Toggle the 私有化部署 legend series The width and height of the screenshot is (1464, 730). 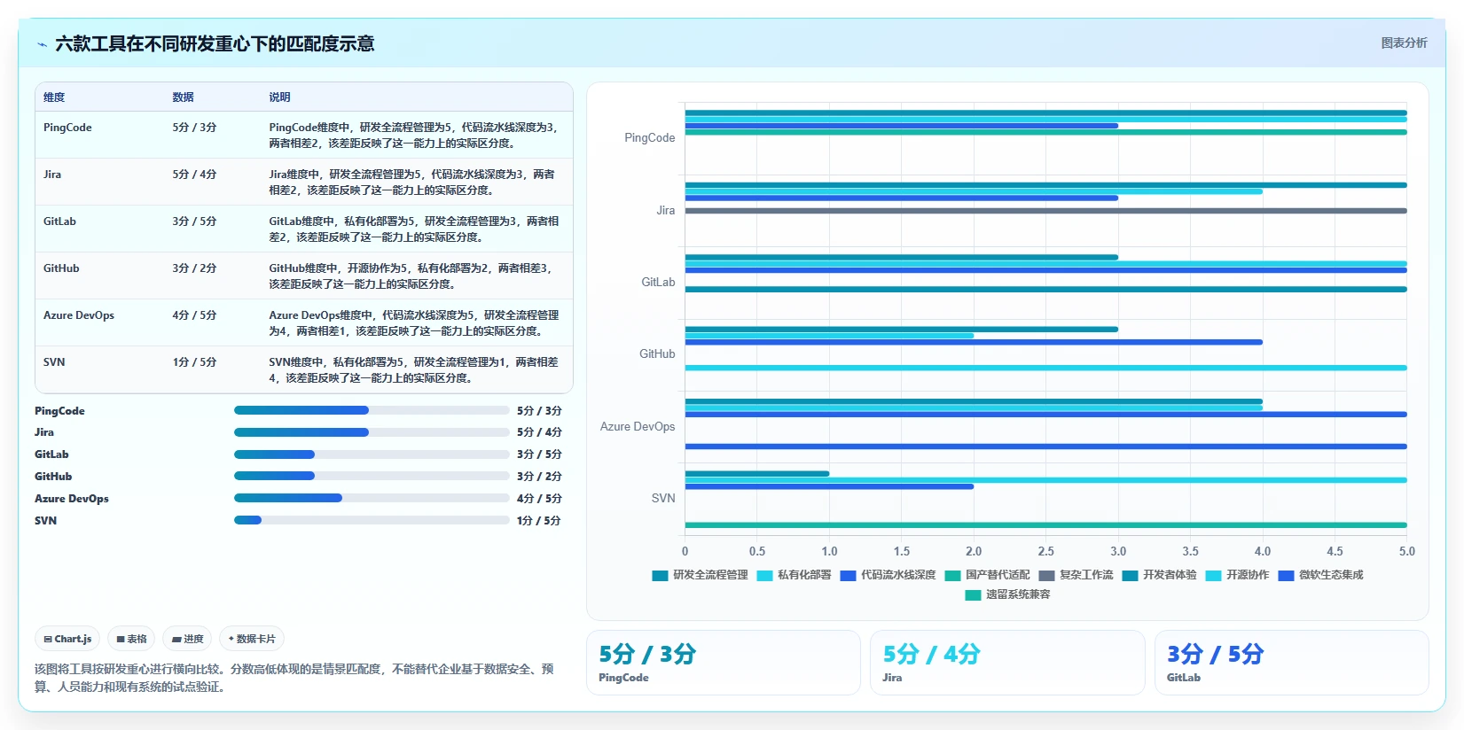tap(794, 575)
